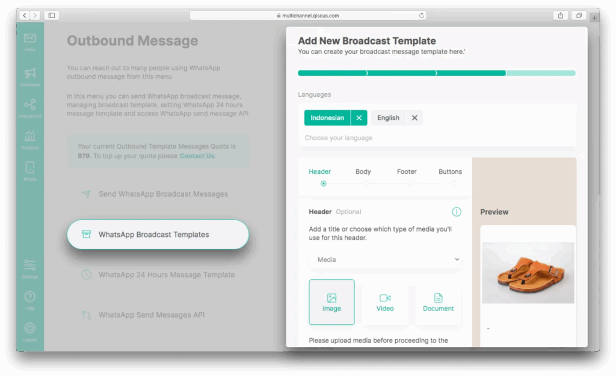The width and height of the screenshot is (616, 376).
Task: Choose the Video media type button
Action: (385, 302)
